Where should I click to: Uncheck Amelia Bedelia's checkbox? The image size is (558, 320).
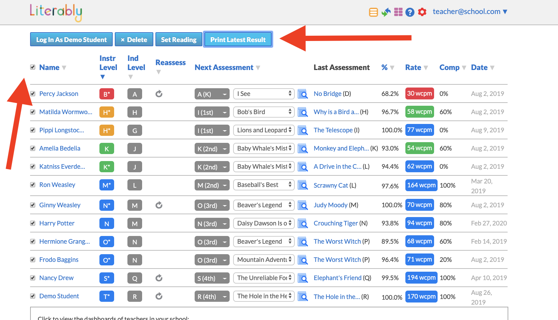coord(33,148)
